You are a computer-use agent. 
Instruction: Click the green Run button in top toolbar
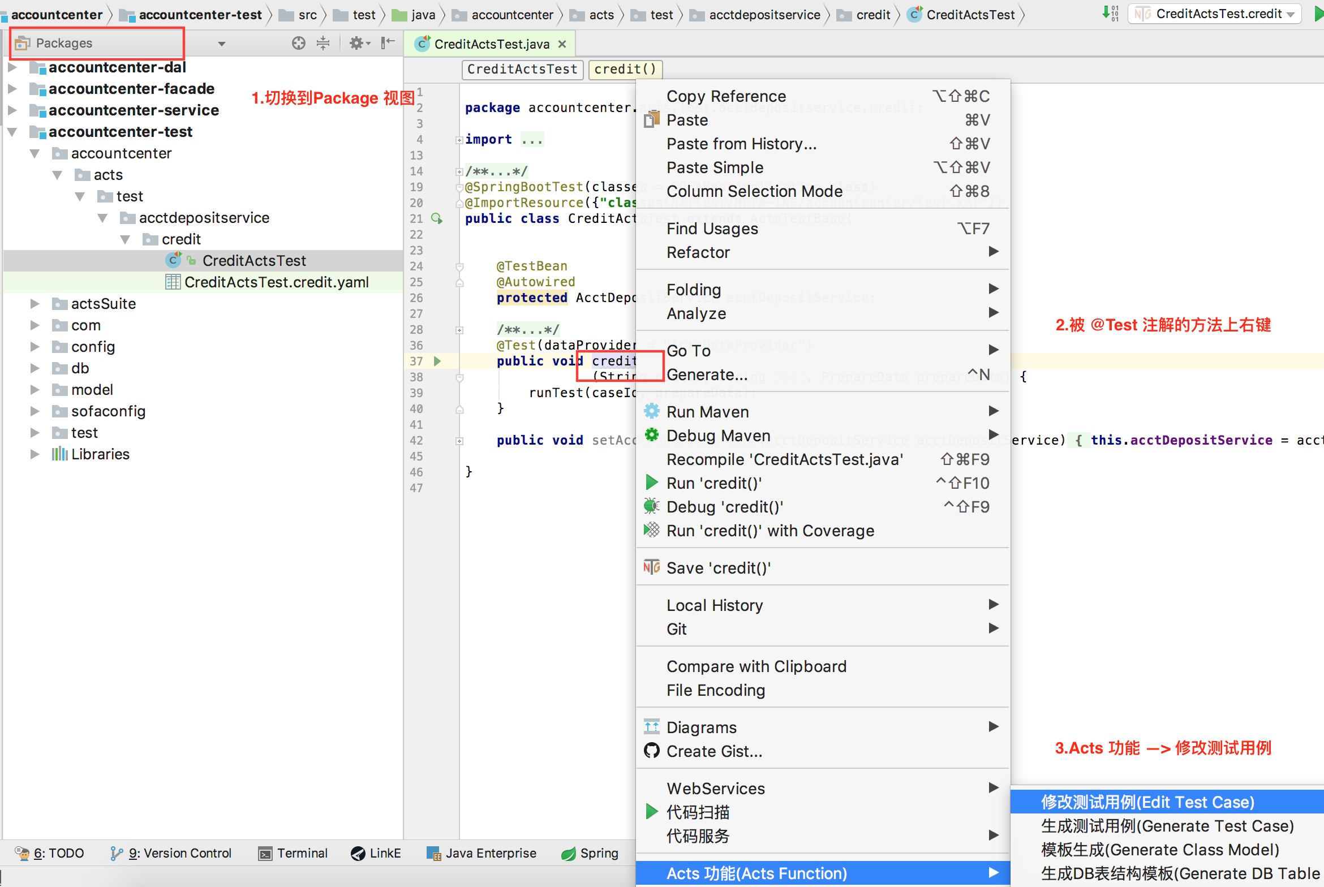pyautogui.click(x=1319, y=14)
